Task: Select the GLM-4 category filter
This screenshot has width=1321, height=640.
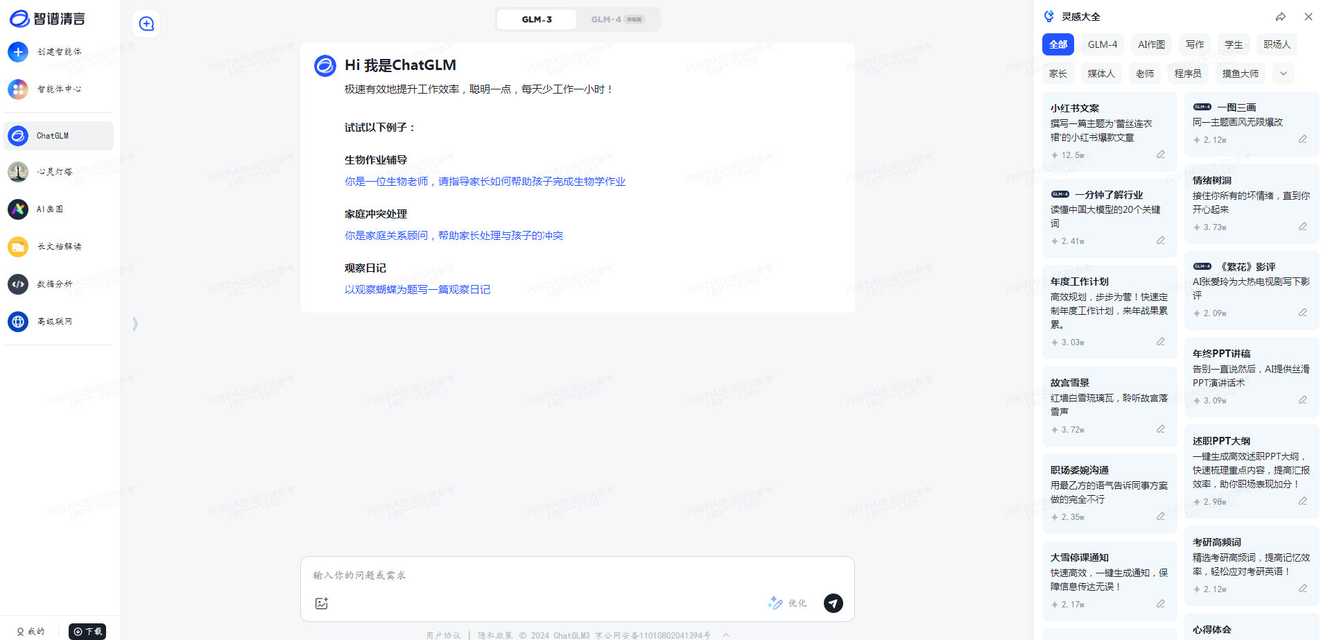Action: (x=1103, y=44)
